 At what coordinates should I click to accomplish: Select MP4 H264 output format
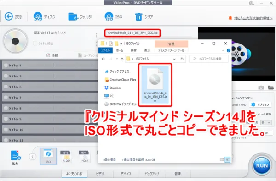click(x=85, y=156)
